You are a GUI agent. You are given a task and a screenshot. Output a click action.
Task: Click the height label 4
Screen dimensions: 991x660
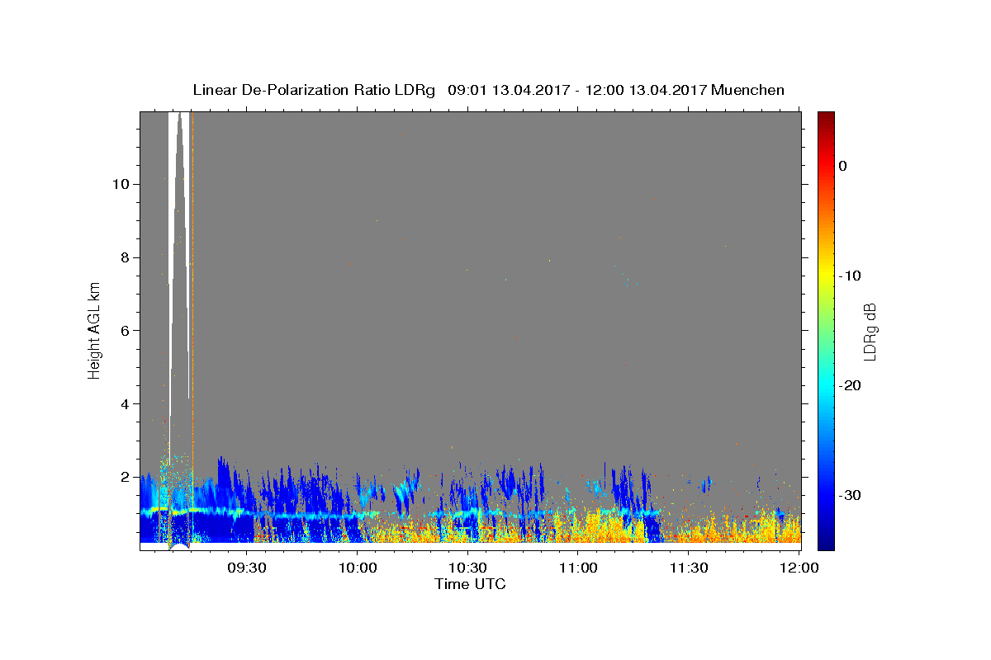(x=125, y=404)
